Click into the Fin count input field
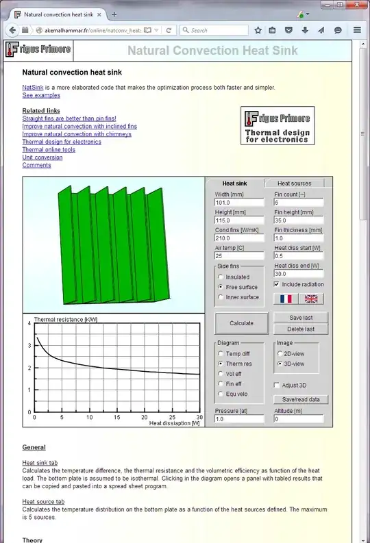The width and height of the screenshot is (370, 543). click(299, 203)
